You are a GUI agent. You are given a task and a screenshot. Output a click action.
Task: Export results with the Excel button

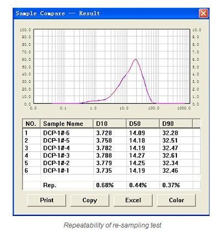133,200
